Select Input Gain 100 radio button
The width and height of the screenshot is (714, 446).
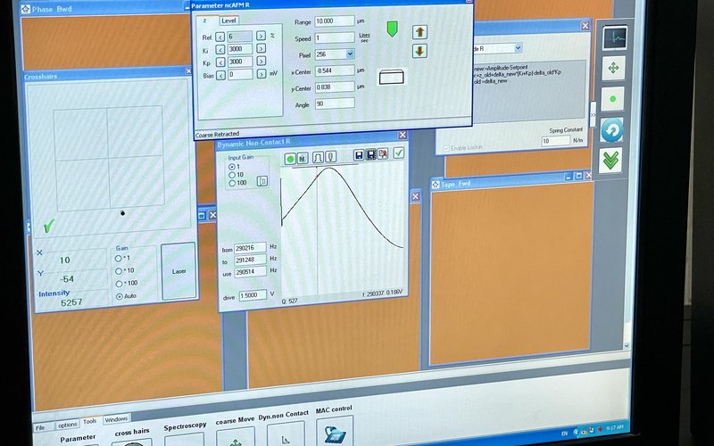(x=234, y=182)
